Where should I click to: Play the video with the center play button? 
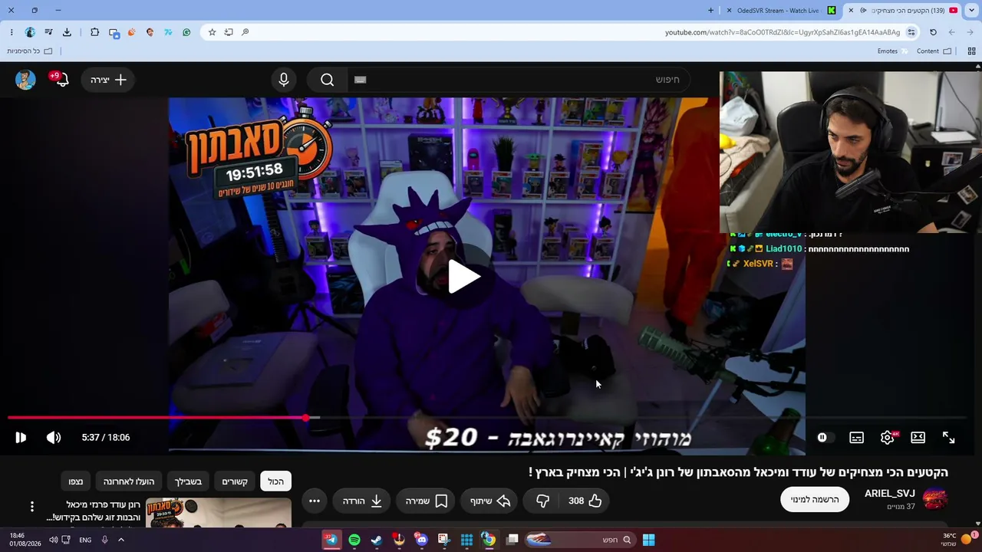[x=463, y=277]
